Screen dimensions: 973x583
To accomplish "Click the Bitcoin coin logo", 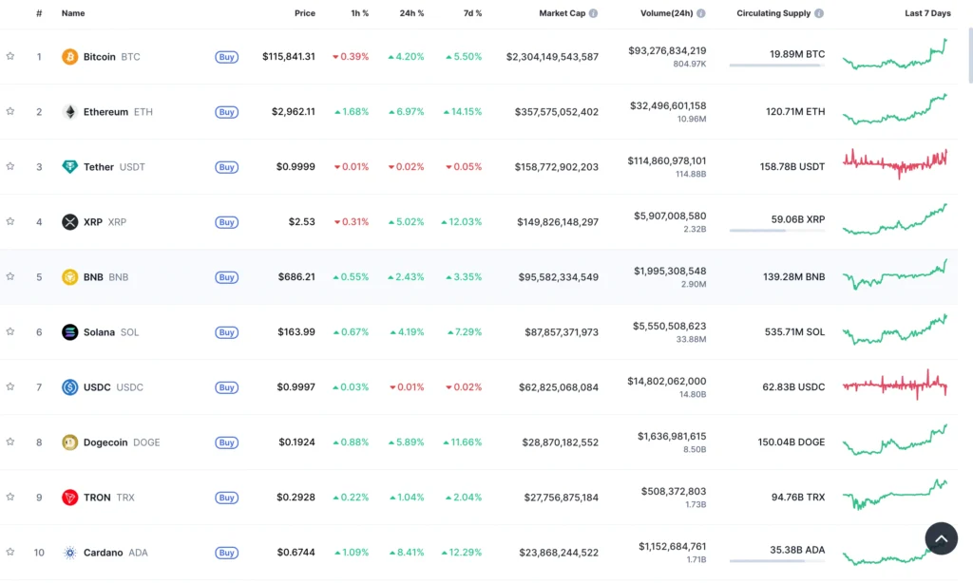I will 69,57.
